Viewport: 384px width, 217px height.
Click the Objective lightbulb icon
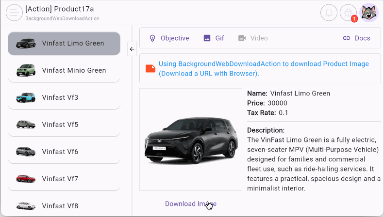pos(152,38)
